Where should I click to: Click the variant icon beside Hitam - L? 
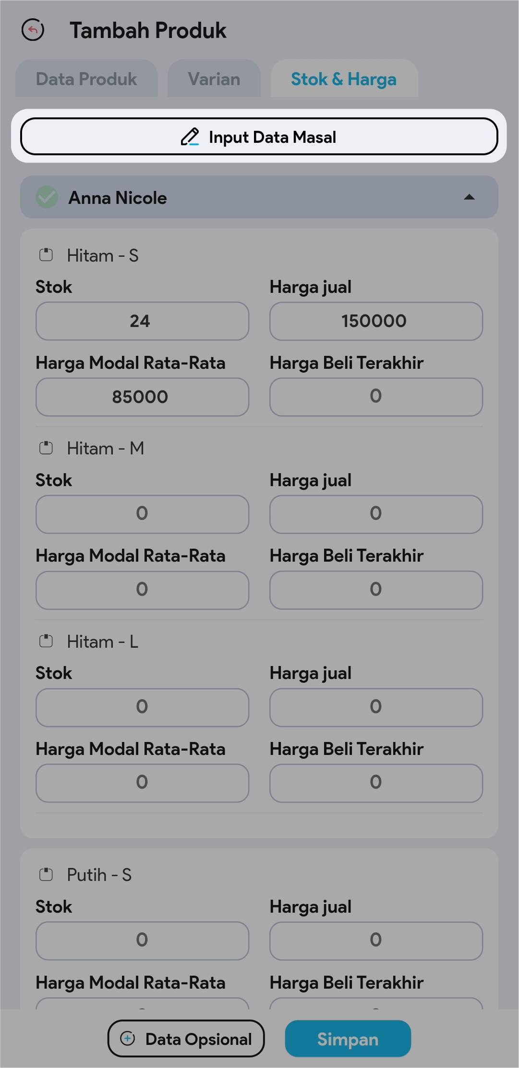tap(46, 641)
